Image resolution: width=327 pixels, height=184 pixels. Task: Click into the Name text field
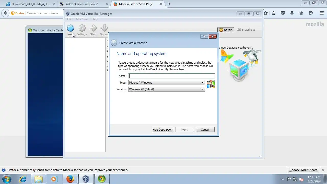point(171,76)
